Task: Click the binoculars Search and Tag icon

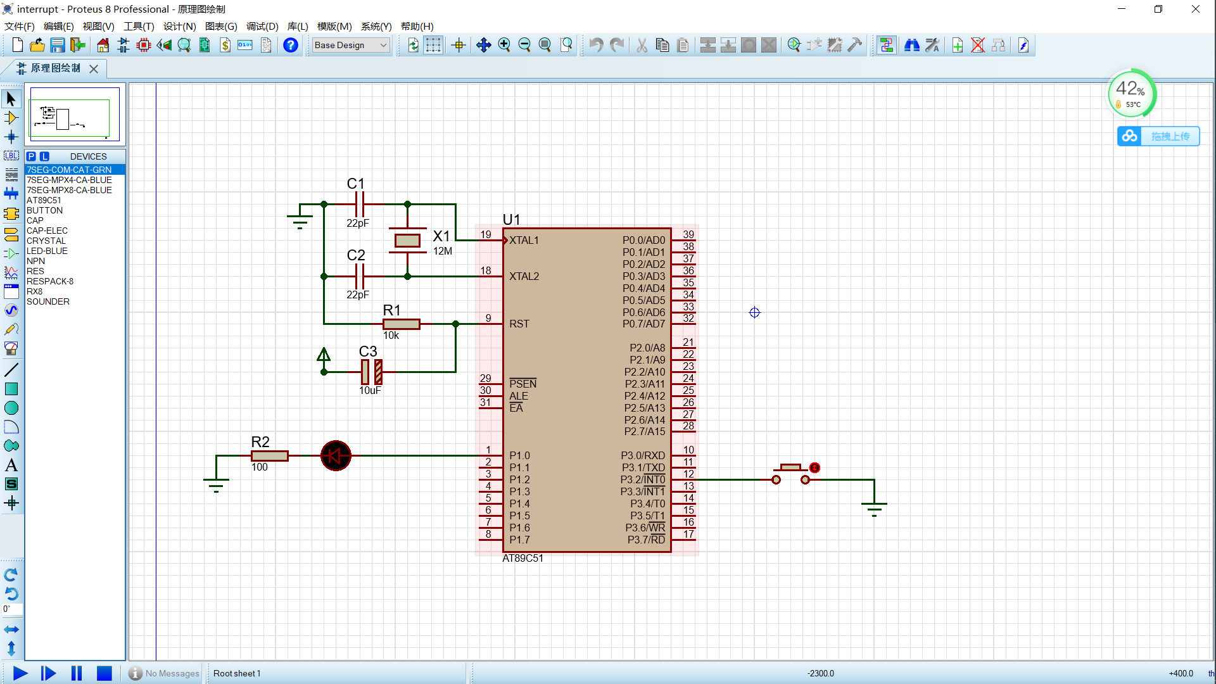Action: tap(911, 45)
